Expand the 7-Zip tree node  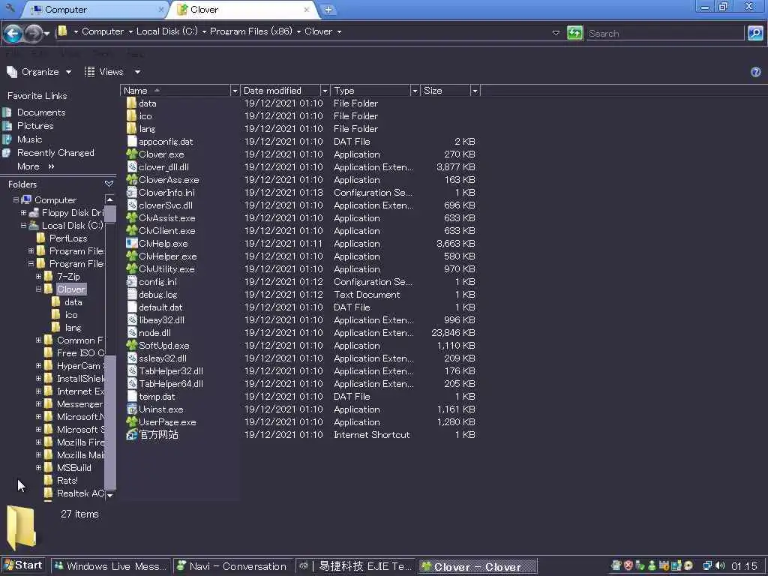click(39, 276)
